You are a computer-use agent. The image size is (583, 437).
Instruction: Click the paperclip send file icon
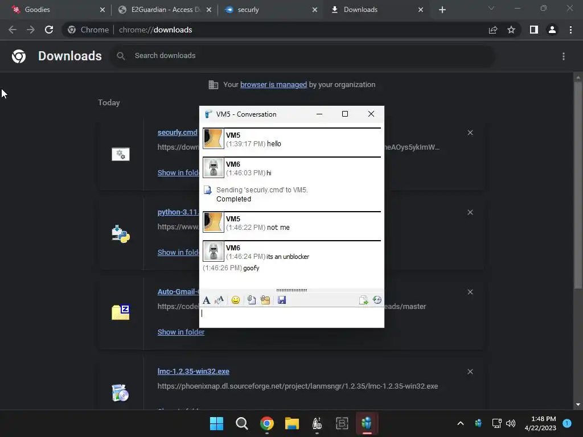click(x=251, y=300)
